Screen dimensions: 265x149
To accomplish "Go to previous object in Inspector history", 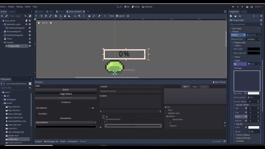I will tap(254, 16).
